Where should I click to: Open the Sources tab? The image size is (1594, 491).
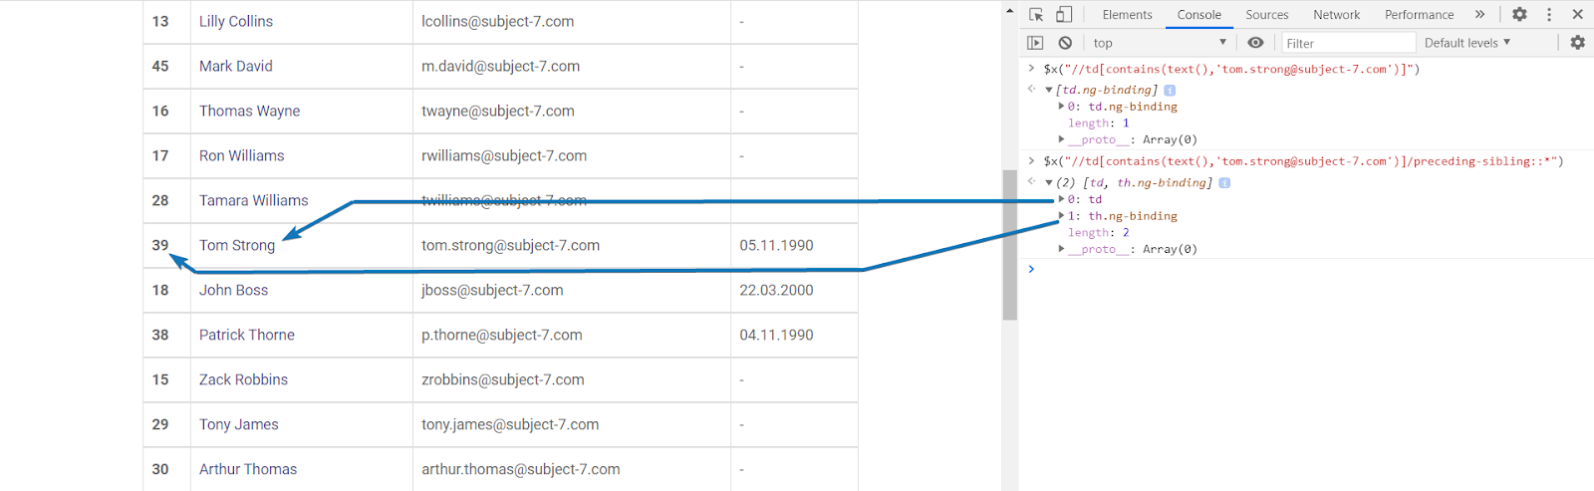pos(1266,15)
